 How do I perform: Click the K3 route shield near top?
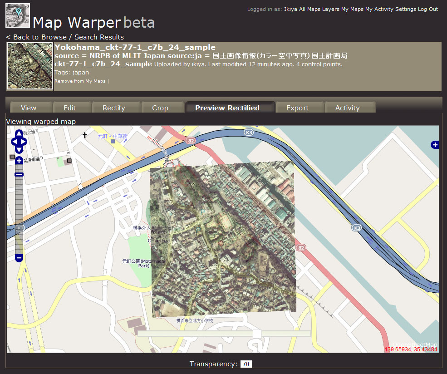[249, 132]
